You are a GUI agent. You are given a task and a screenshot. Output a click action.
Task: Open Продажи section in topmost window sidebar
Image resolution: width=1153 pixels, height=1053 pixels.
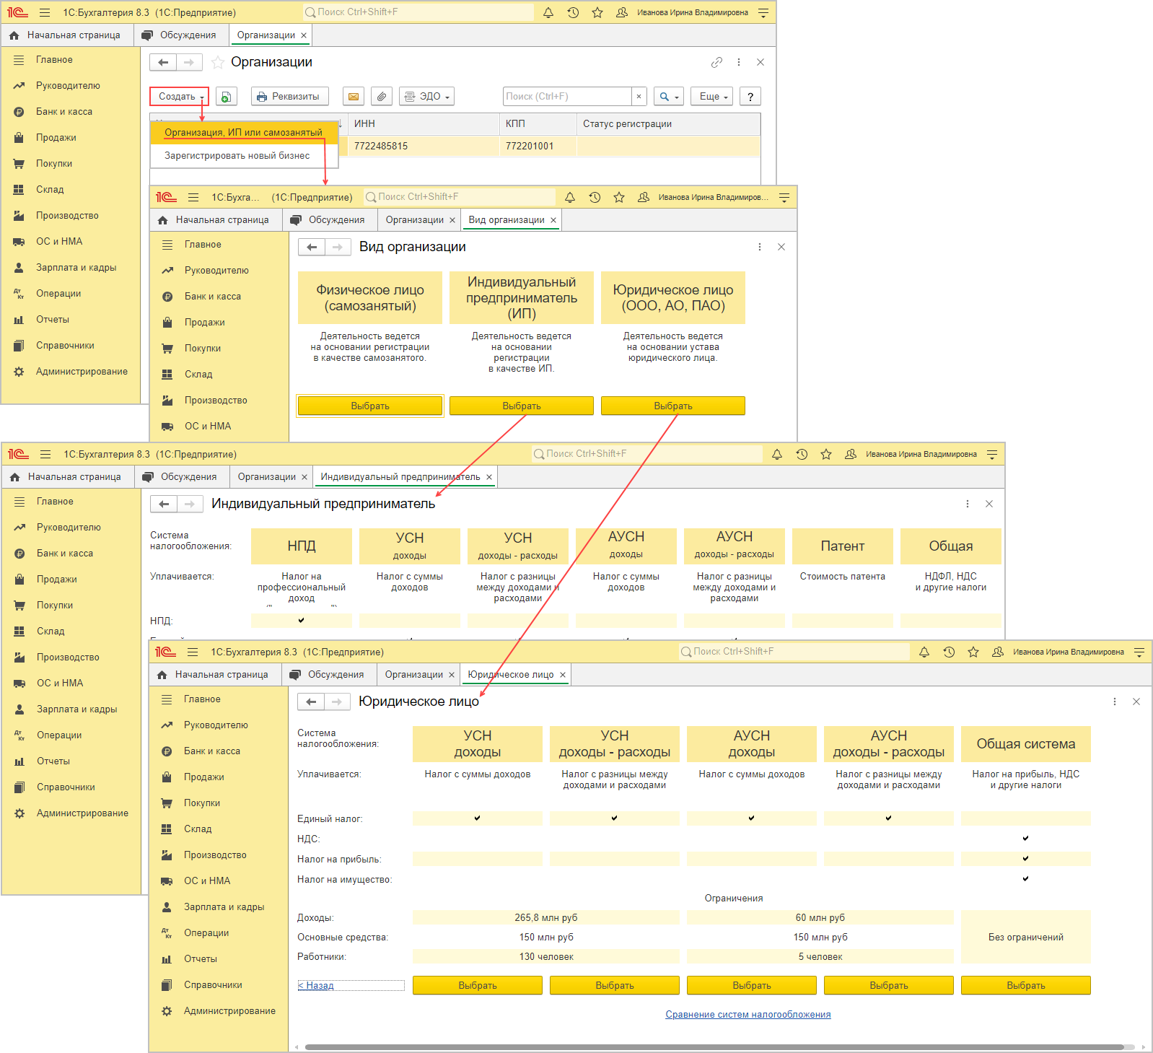point(56,137)
